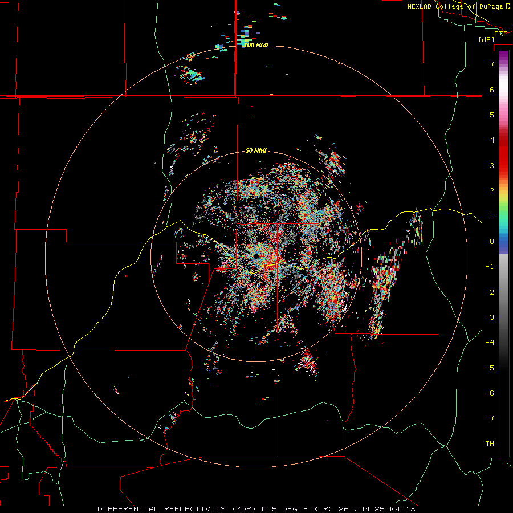
Task: Click the positive 7 scale value
Action: point(492,64)
